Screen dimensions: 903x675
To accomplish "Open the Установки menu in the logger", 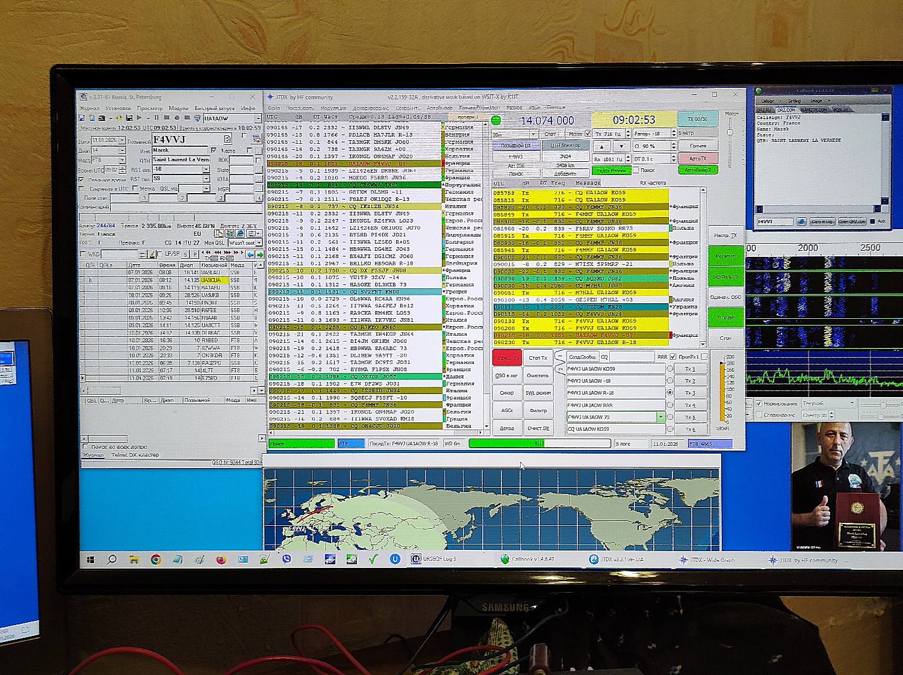I will tap(118, 108).
